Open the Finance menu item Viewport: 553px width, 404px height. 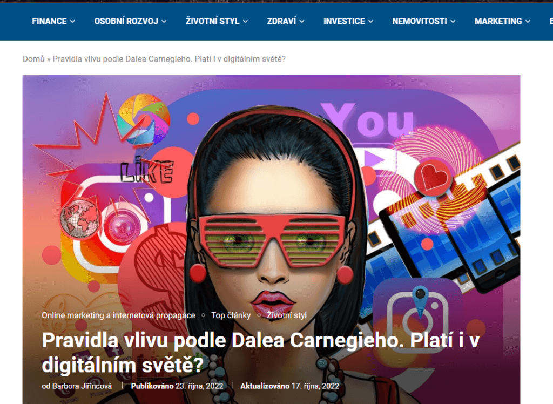pos(49,21)
